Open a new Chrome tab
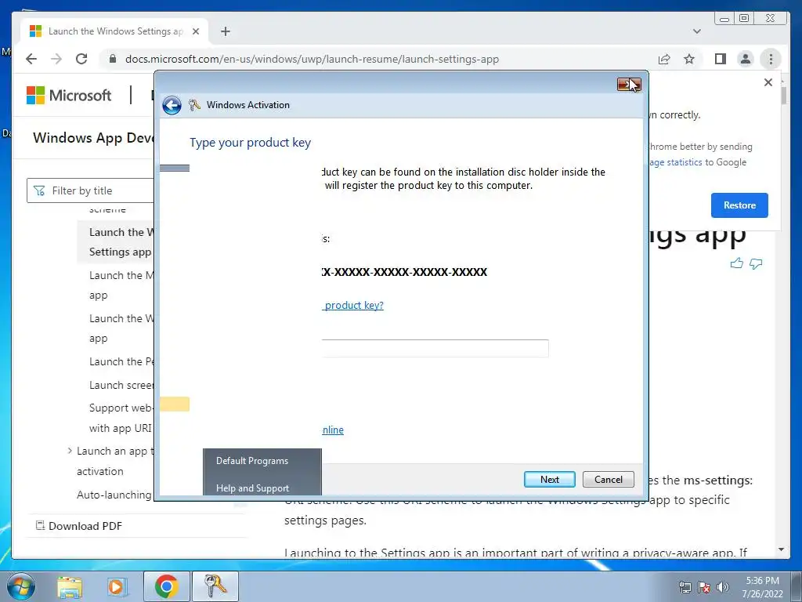This screenshot has height=602, width=802. tap(225, 31)
